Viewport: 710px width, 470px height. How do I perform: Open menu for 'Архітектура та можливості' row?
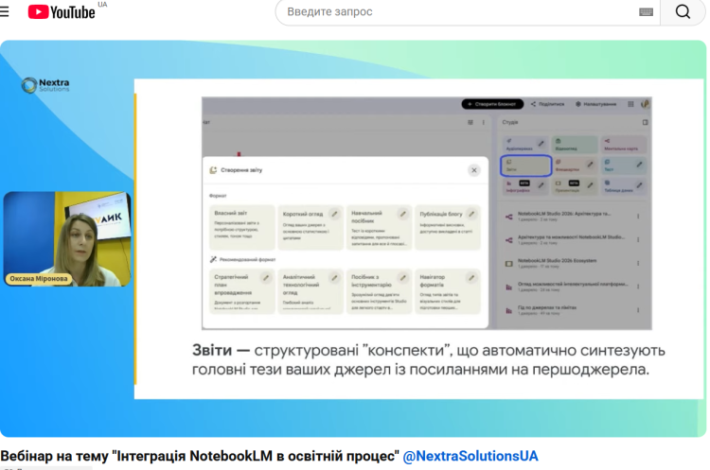tap(638, 240)
